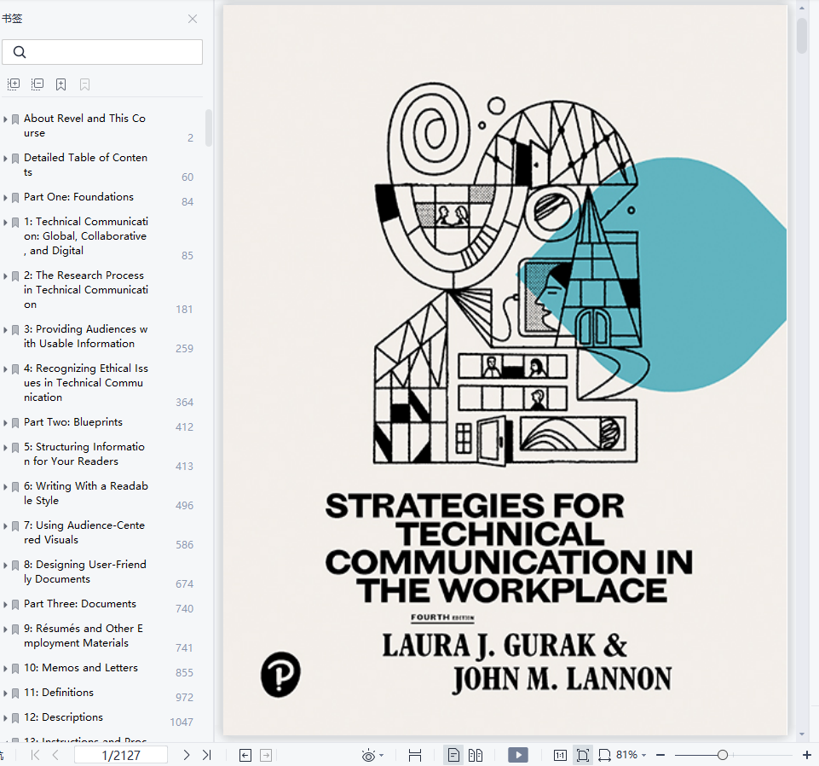This screenshot has height=766, width=819.
Task: Set zoom to actual size 1:1
Action: 560,755
